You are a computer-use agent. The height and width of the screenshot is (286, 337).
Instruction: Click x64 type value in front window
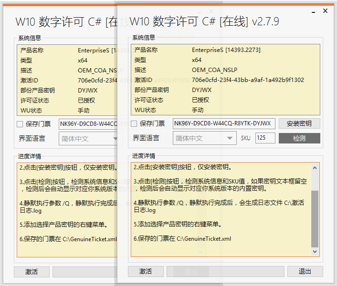coord(197,60)
